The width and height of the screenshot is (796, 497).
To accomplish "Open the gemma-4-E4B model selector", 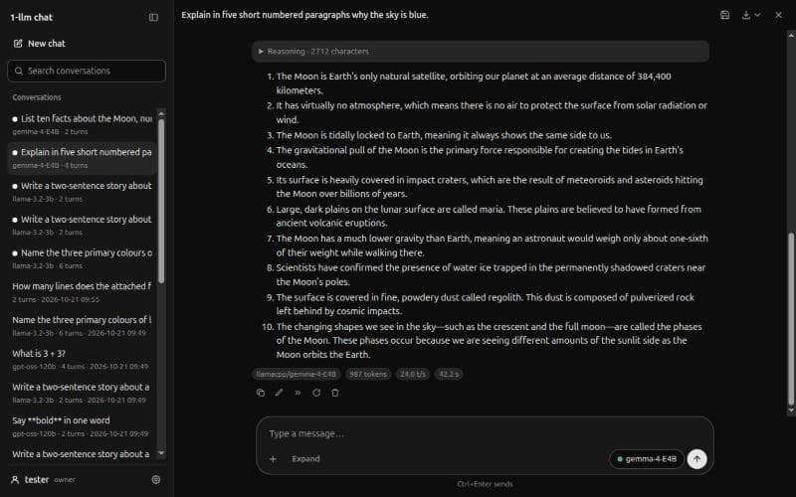I will coord(646,459).
